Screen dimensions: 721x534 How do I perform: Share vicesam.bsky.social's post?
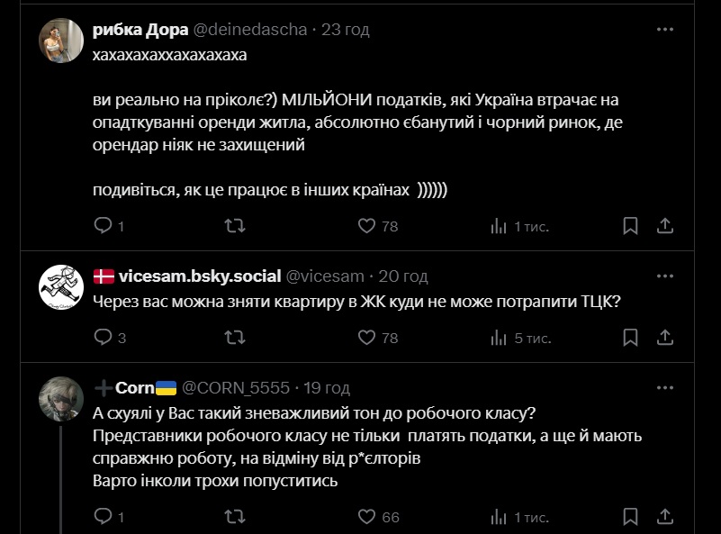click(664, 338)
